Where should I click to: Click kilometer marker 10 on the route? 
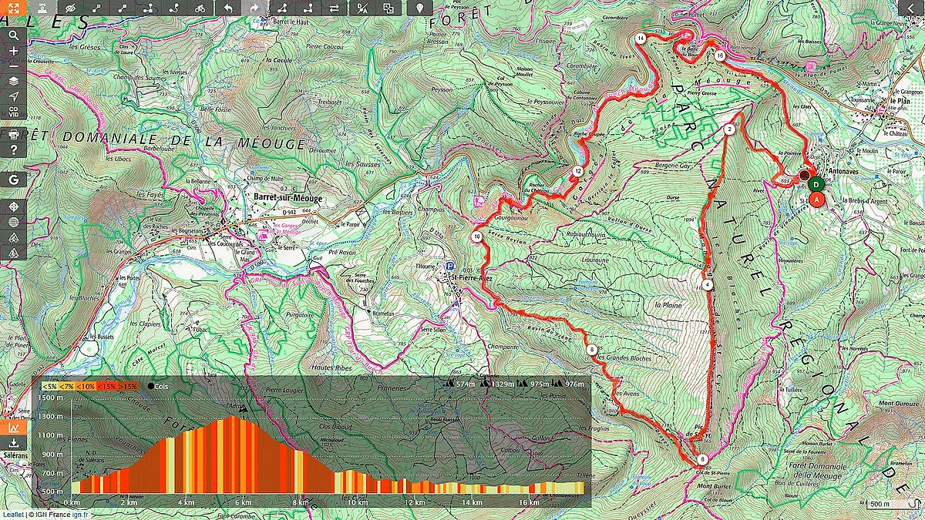(x=477, y=237)
